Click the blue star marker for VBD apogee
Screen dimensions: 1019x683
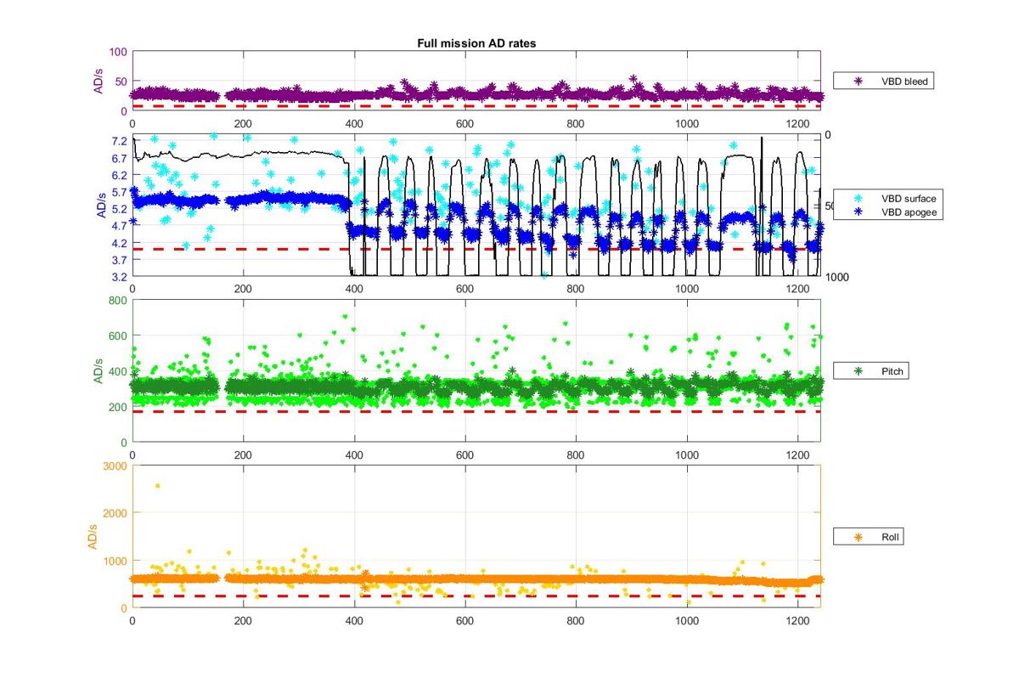(858, 212)
